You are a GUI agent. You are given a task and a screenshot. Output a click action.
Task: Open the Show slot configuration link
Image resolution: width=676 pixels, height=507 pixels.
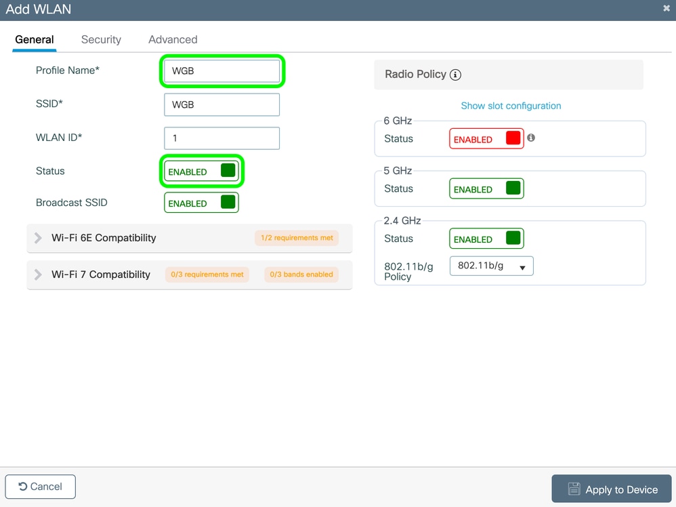tap(511, 106)
